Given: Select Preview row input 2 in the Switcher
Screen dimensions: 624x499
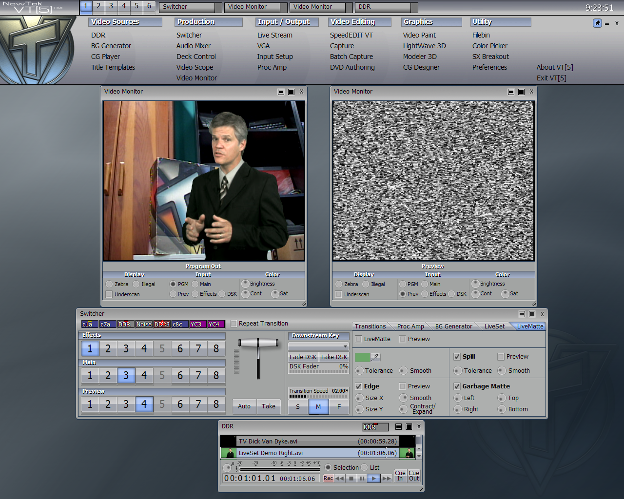Looking at the screenshot, I should pos(108,404).
